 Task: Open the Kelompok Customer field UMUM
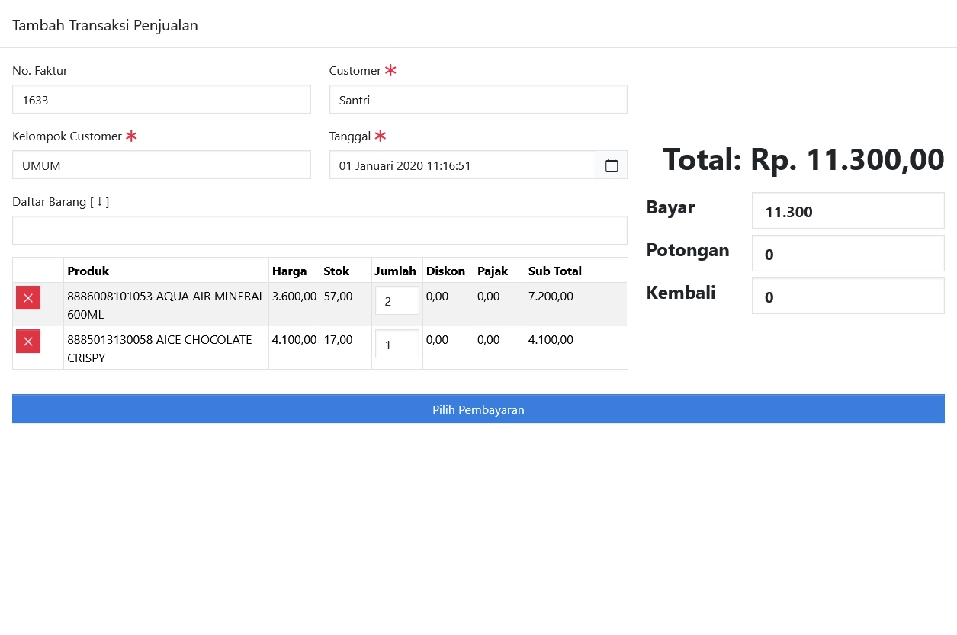click(x=162, y=165)
